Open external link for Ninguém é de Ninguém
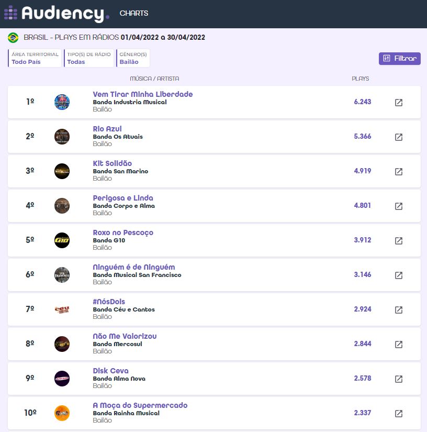Image resolution: width=427 pixels, height=432 pixels. click(x=398, y=275)
